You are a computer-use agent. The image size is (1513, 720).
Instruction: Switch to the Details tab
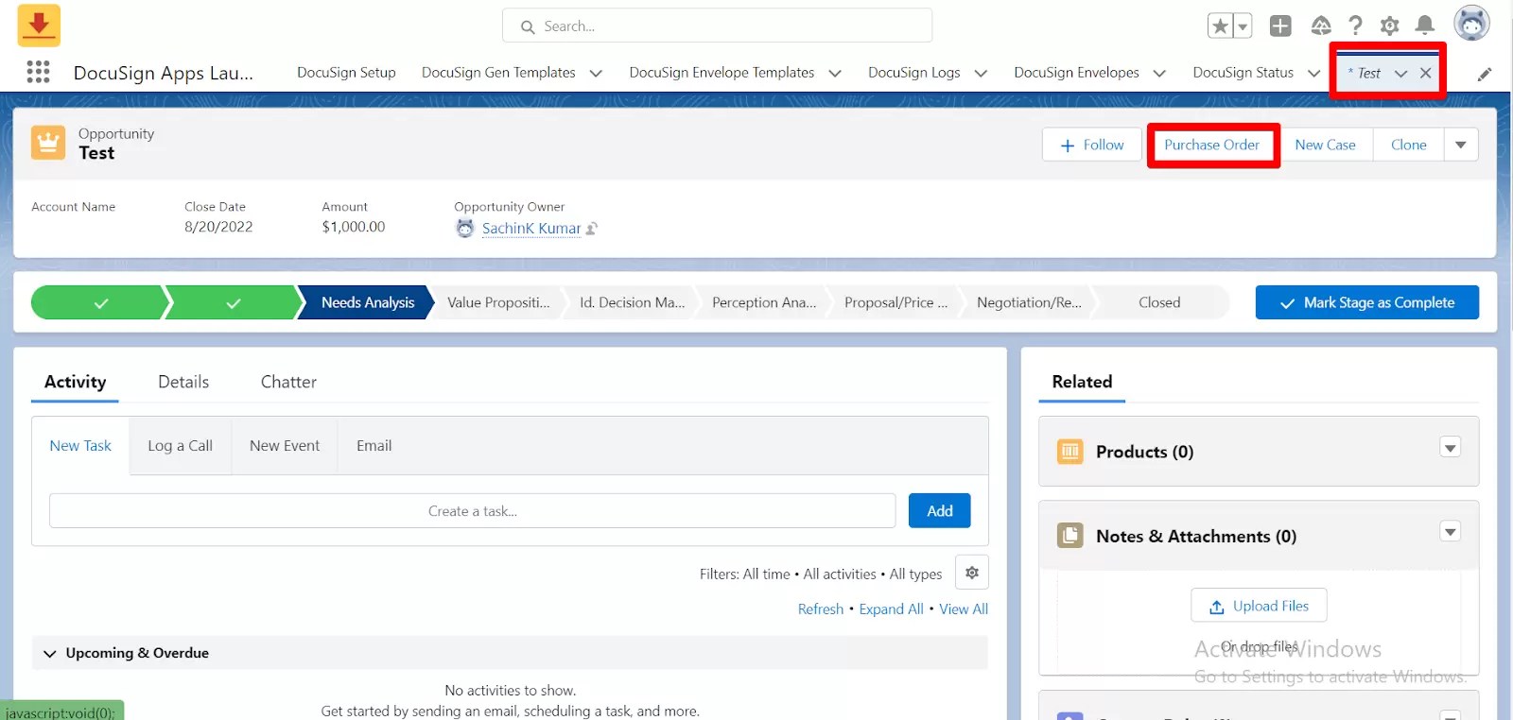click(183, 382)
